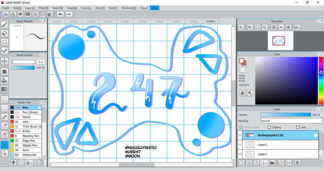Viewport: 324px width, 171px height.
Task: Open settings gear on @nhuquynh1110 layer
Action: pyautogui.click(x=315, y=135)
